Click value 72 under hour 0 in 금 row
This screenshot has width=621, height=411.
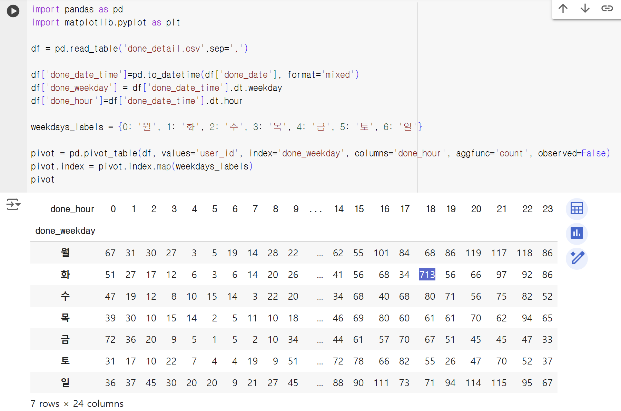[x=110, y=340]
